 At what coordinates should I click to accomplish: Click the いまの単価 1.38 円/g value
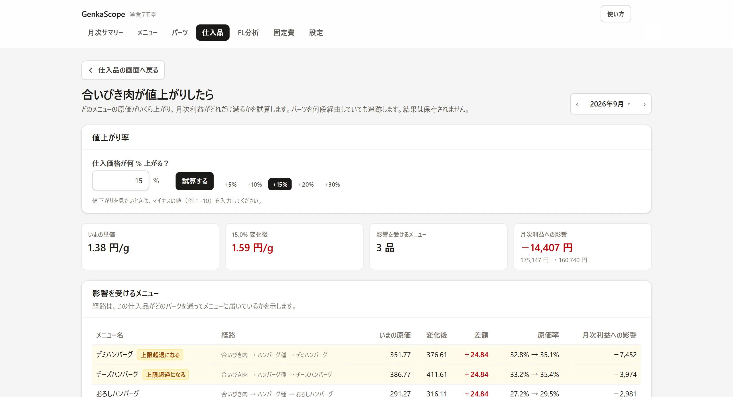click(109, 248)
